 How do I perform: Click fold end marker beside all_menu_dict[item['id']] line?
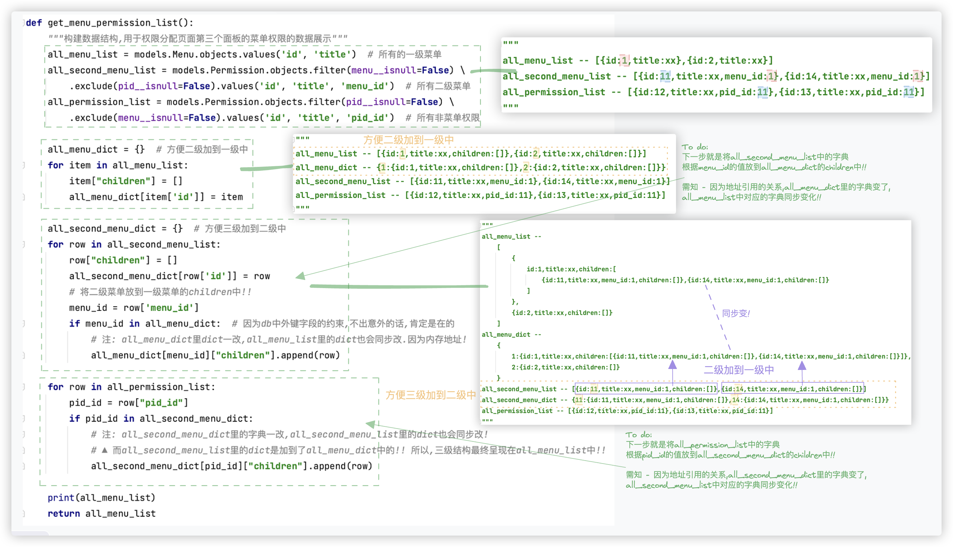[24, 197]
